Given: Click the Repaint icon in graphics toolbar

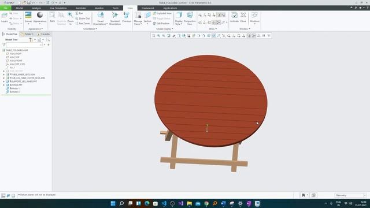Looking at the screenshot, I should point(168,36).
